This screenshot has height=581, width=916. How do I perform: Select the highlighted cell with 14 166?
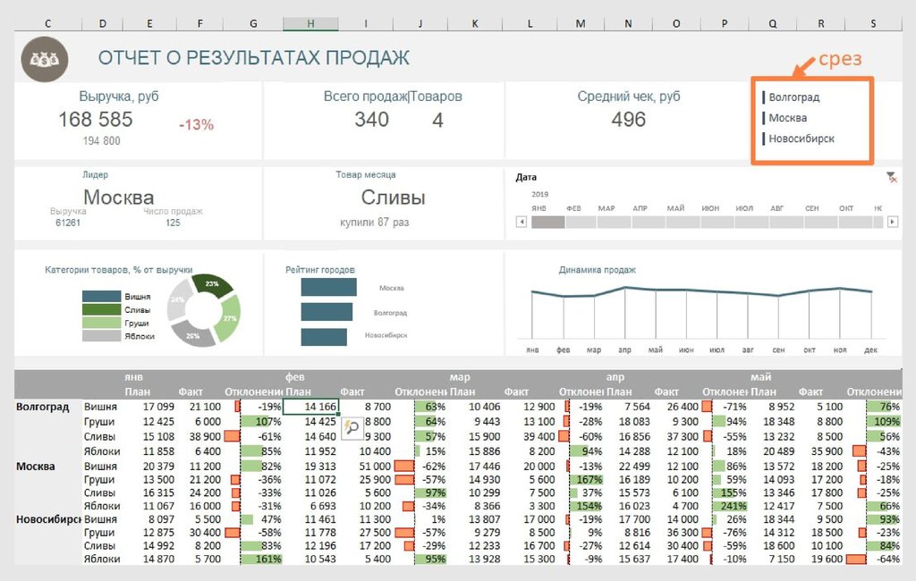pyautogui.click(x=310, y=407)
